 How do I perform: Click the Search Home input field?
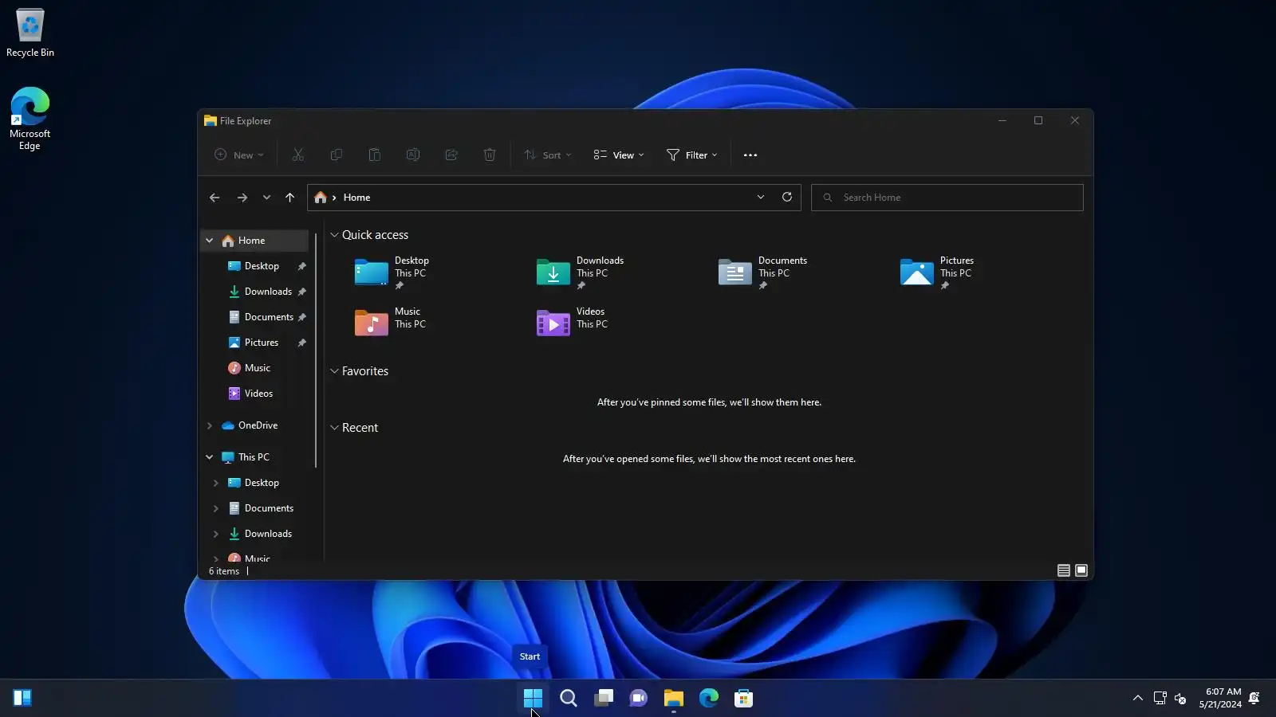pos(947,198)
